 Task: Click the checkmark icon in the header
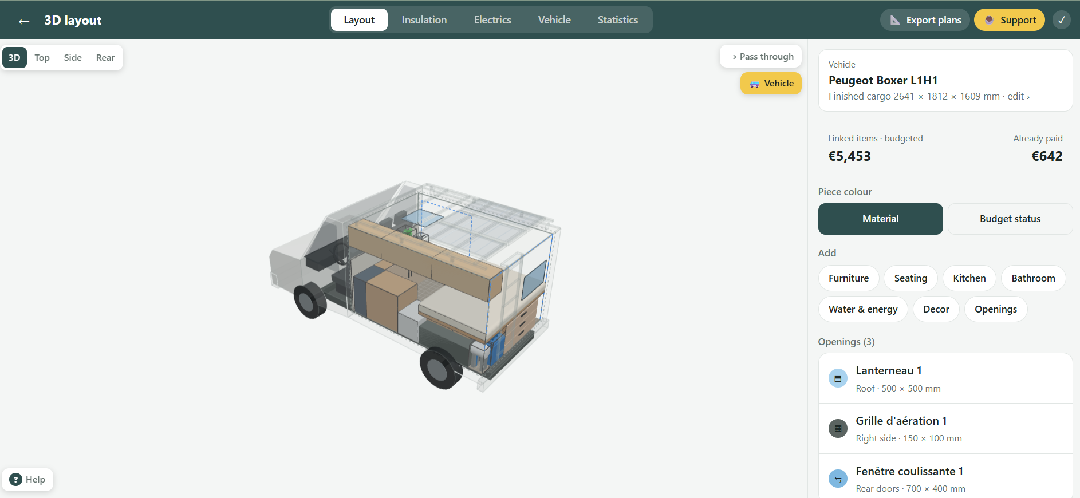[1062, 20]
